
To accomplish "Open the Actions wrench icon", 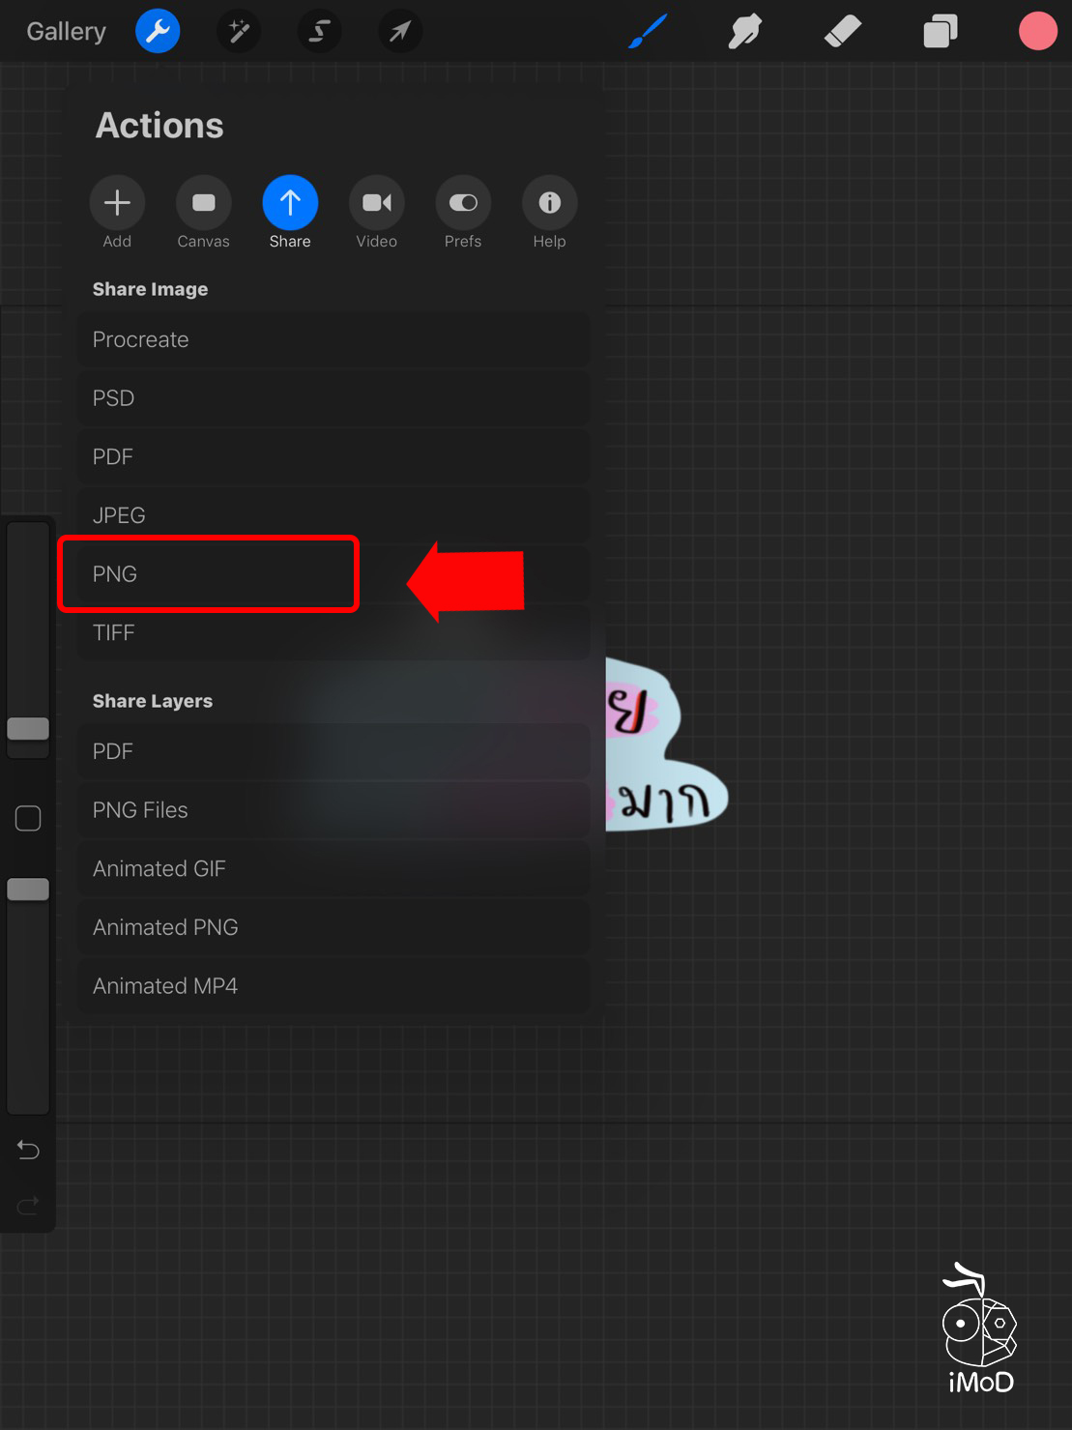I will [158, 32].
